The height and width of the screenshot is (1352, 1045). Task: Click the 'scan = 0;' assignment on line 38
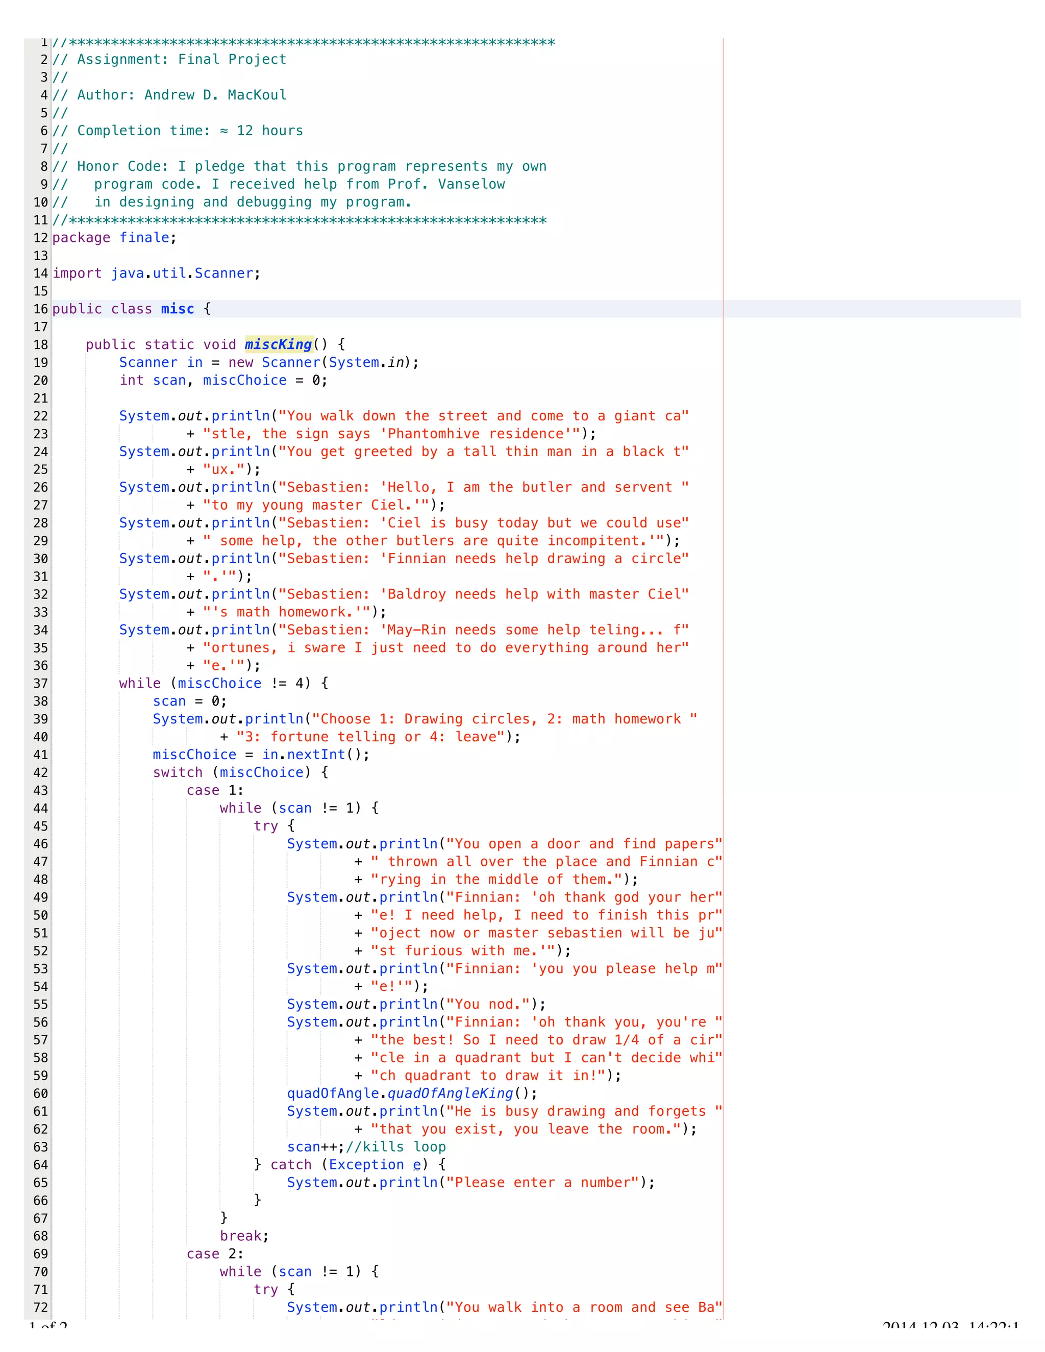click(190, 702)
